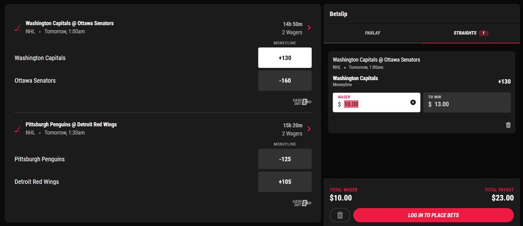523x226 pixels.
Task: Expand the Capitals @ Senators wagers via red chevron
Action: tap(309, 27)
